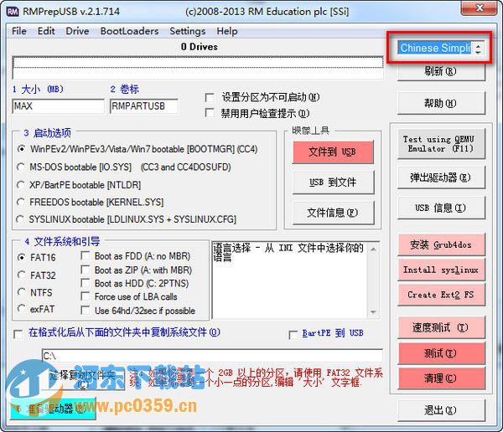The image size is (503, 432).
Task: Click the 刷新(R) refresh button
Action: point(441,71)
